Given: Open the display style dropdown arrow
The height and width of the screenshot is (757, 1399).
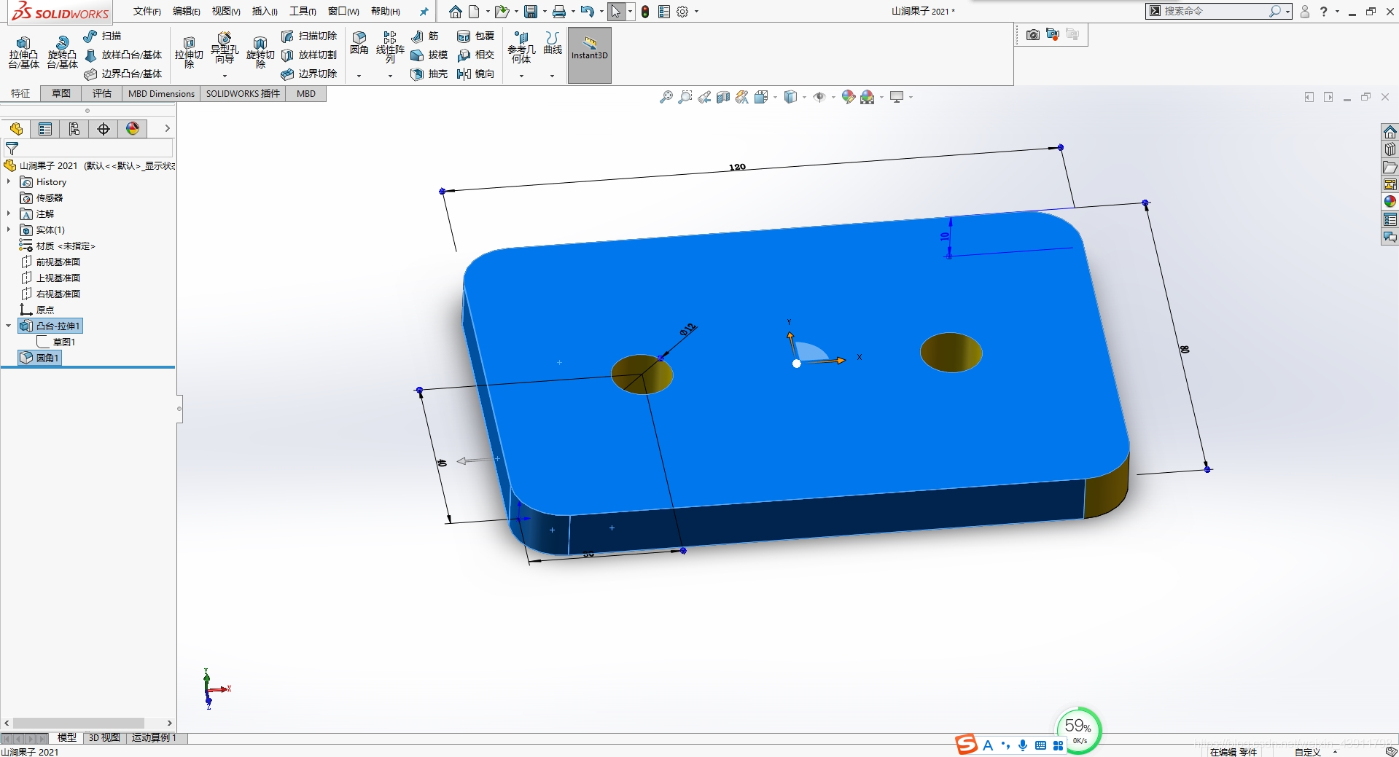Looking at the screenshot, I should click(804, 97).
